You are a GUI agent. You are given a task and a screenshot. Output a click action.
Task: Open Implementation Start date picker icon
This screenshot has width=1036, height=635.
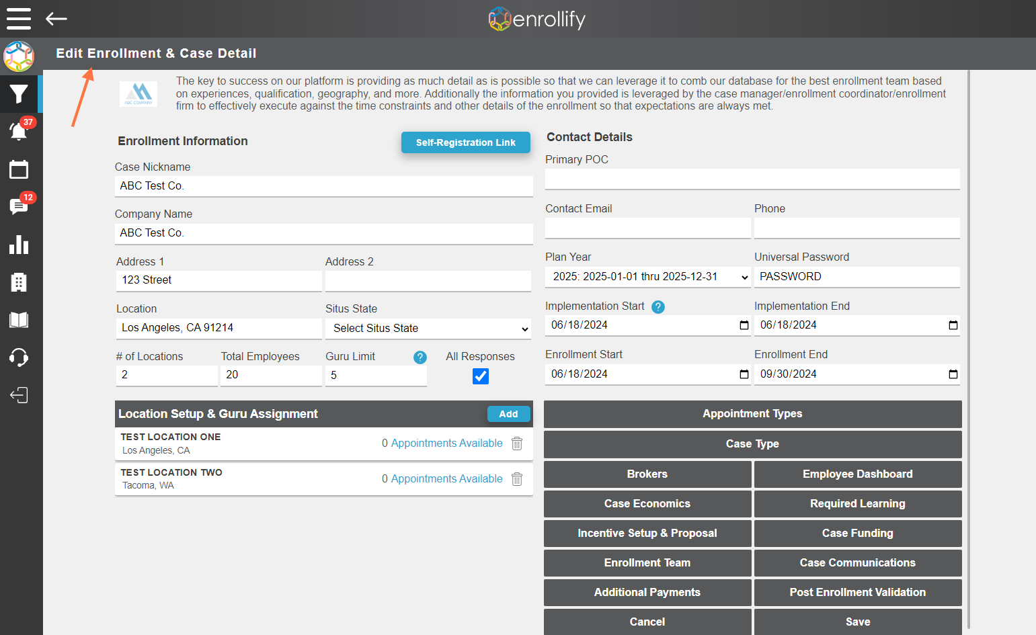tap(744, 325)
